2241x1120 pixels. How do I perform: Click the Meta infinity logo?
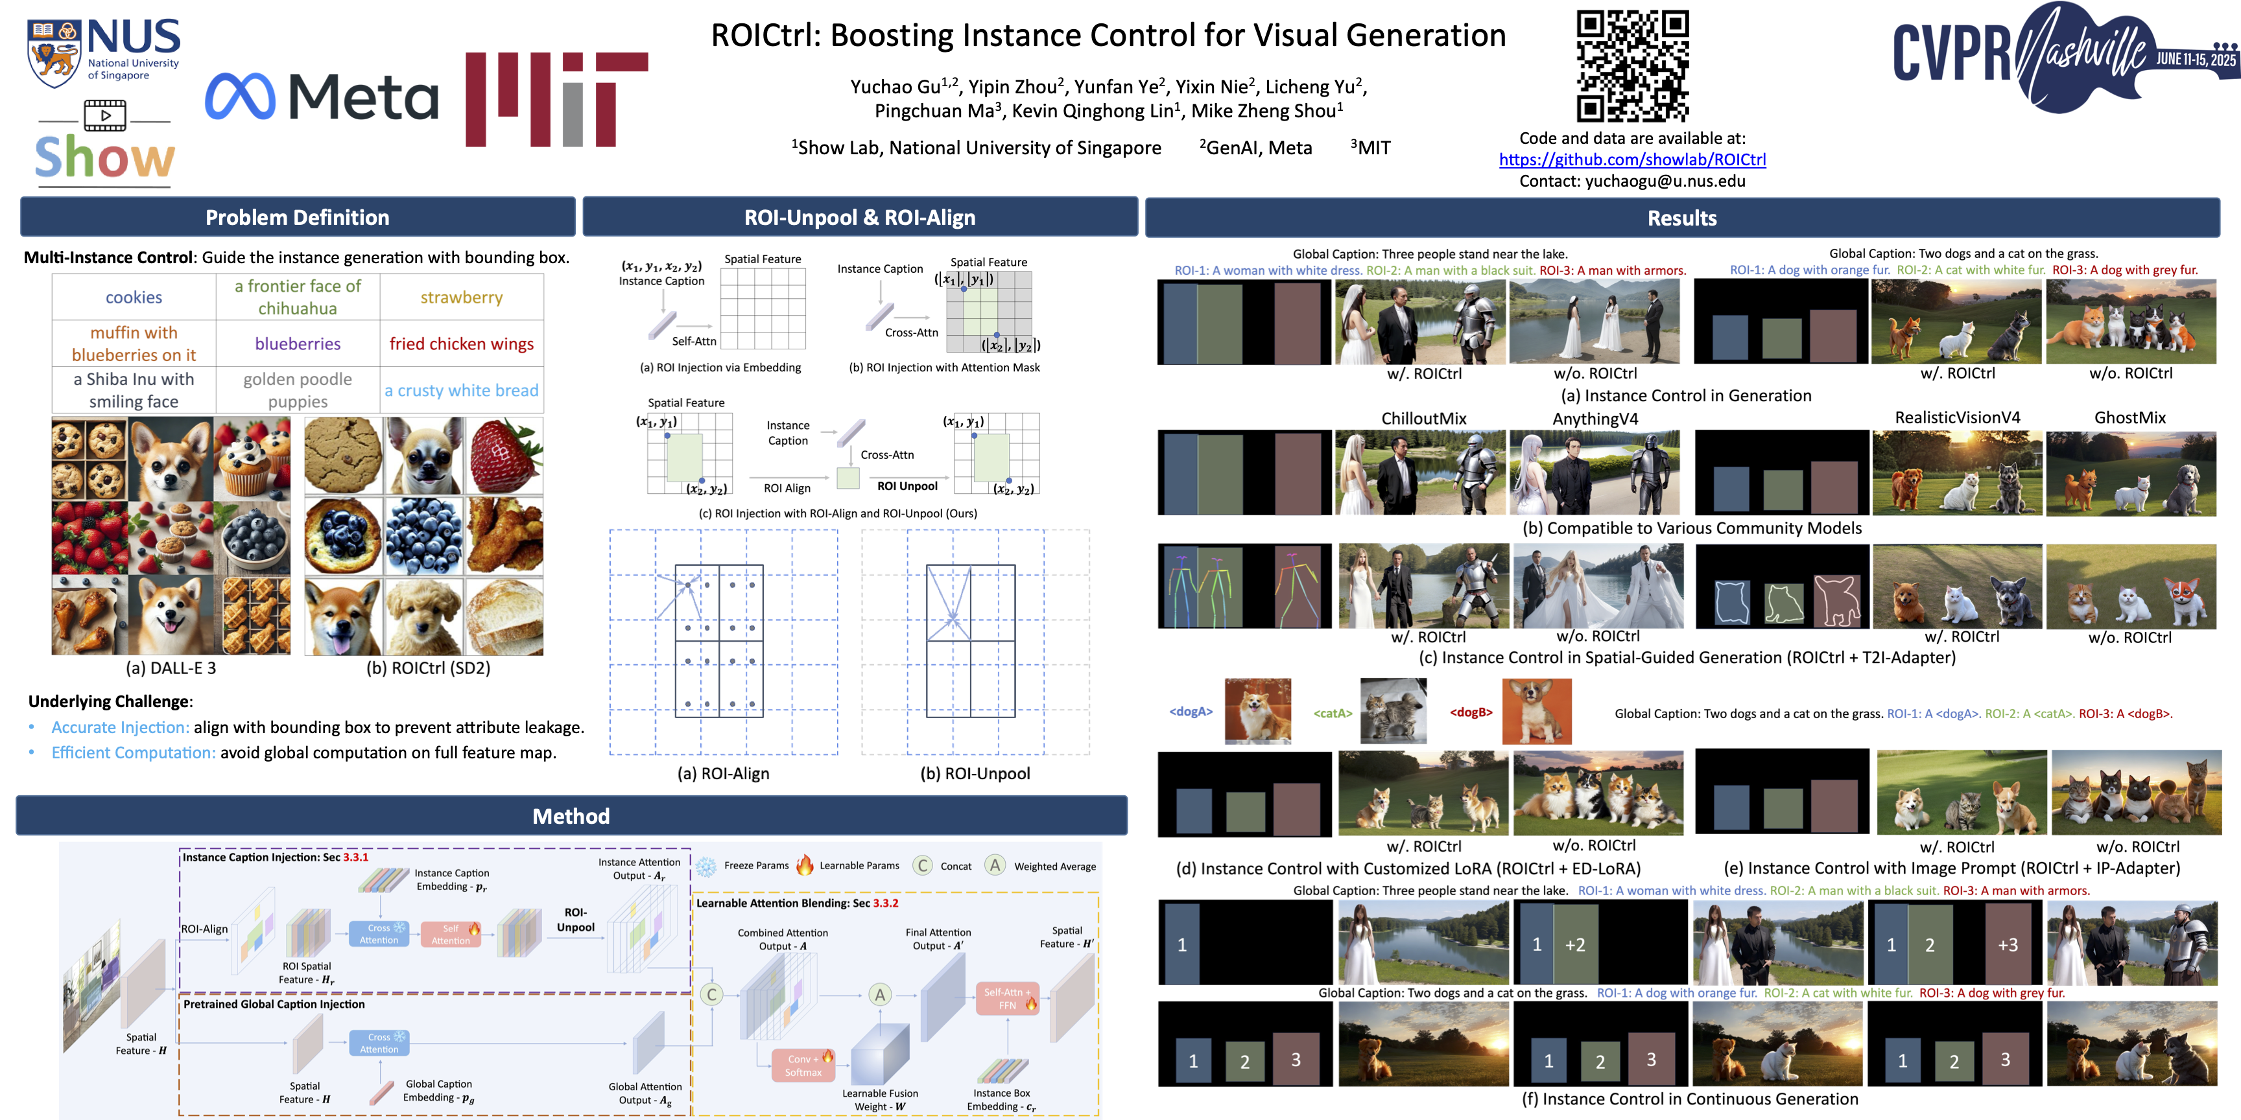239,96
